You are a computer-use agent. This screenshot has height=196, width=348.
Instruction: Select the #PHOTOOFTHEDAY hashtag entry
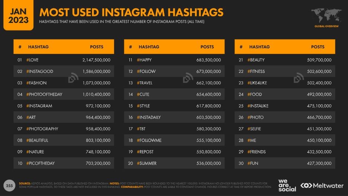pos(44,94)
